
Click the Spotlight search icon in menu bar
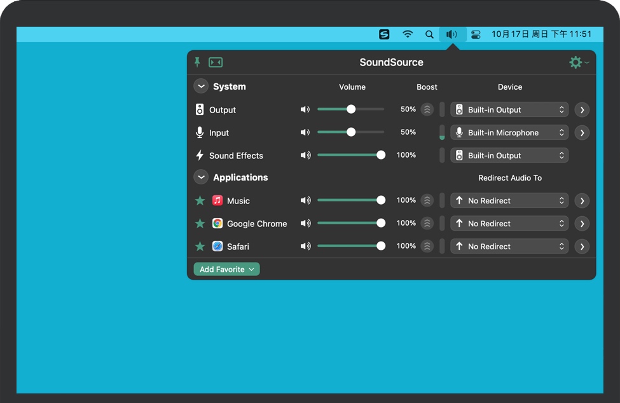click(430, 34)
